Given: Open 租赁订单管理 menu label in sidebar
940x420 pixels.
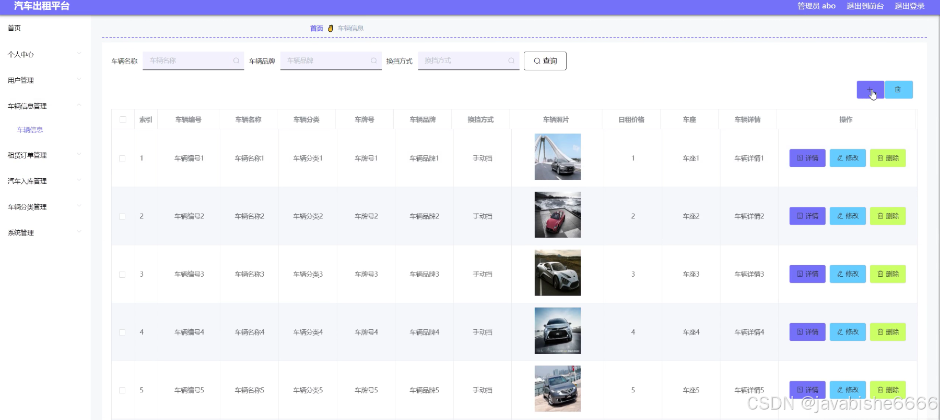Looking at the screenshot, I should pos(27,155).
